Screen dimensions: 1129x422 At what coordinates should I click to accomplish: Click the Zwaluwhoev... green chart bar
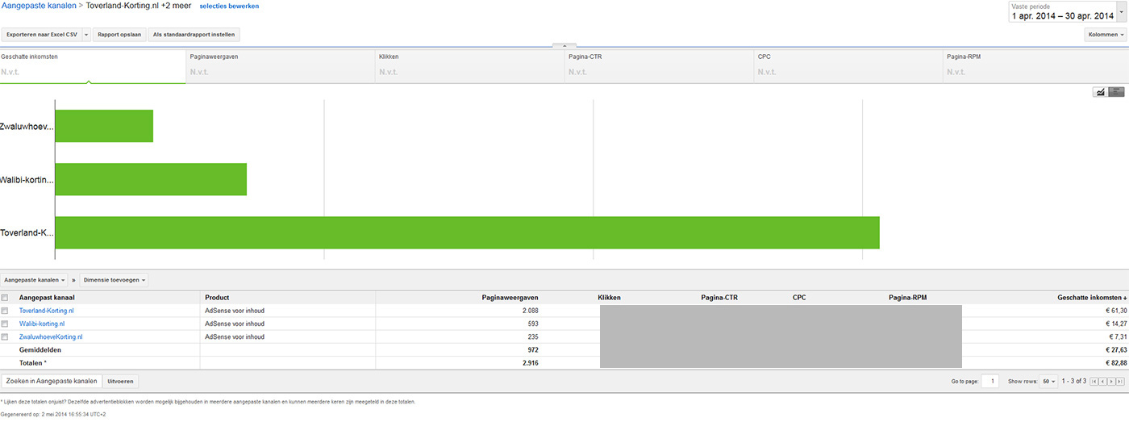[104, 126]
